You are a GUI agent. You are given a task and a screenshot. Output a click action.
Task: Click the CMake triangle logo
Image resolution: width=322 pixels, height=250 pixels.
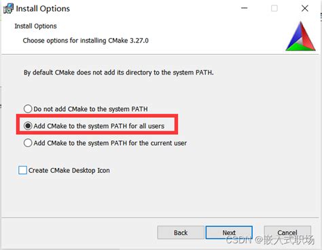(x=301, y=36)
